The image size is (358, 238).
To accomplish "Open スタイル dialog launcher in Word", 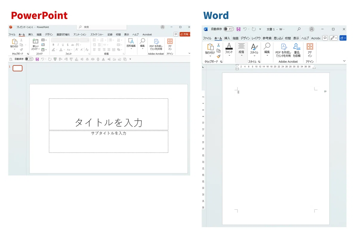I will click(259, 62).
